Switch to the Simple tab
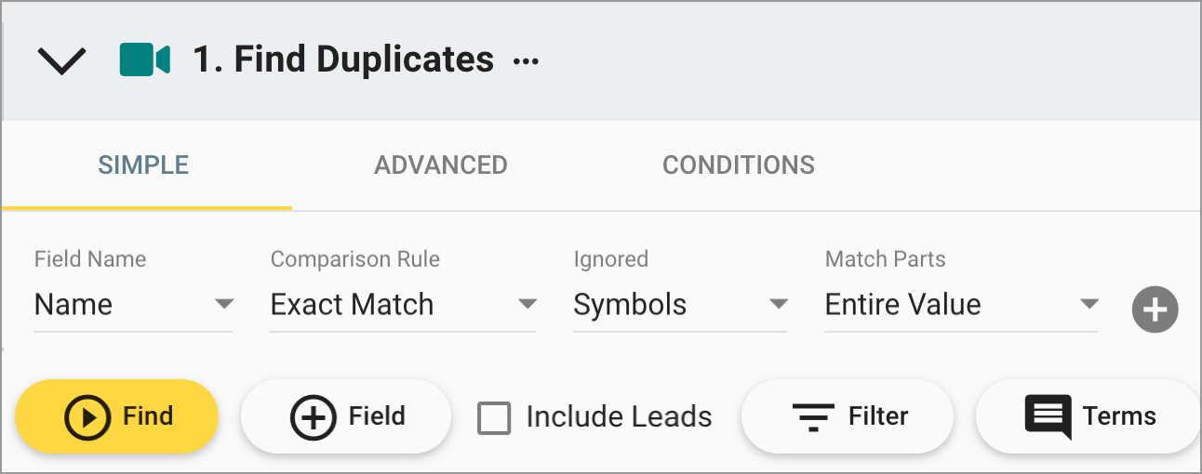Image resolution: width=1202 pixels, height=474 pixels. (144, 165)
